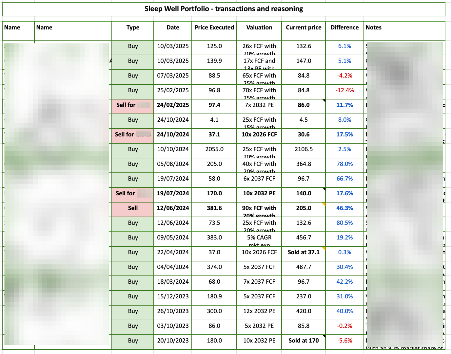Click the 'Current price' column header
Viewport: 451px width, 354px height.
tap(304, 31)
